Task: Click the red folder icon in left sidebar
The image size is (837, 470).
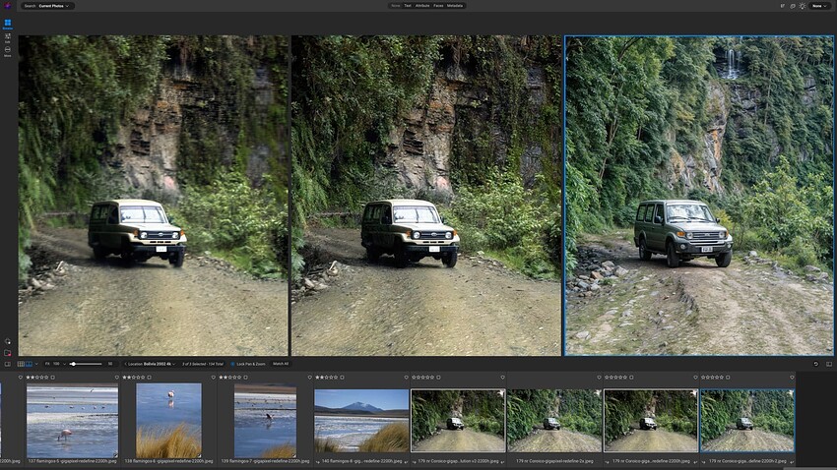Action: tap(8, 353)
